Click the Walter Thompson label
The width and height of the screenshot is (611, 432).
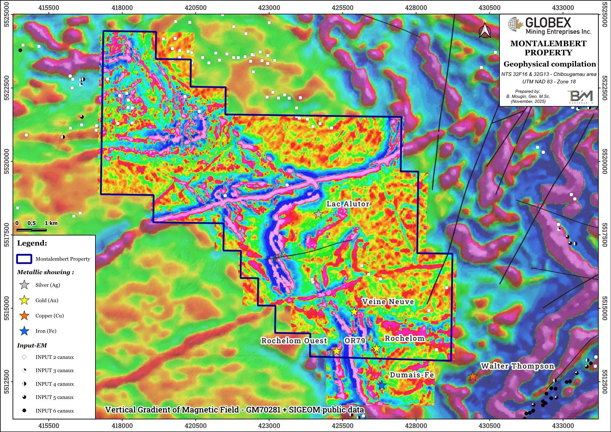point(518,367)
